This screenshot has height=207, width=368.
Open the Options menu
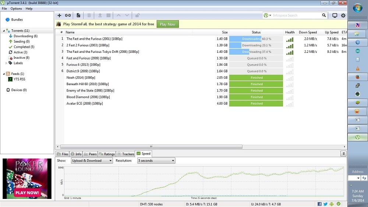point(16,9)
